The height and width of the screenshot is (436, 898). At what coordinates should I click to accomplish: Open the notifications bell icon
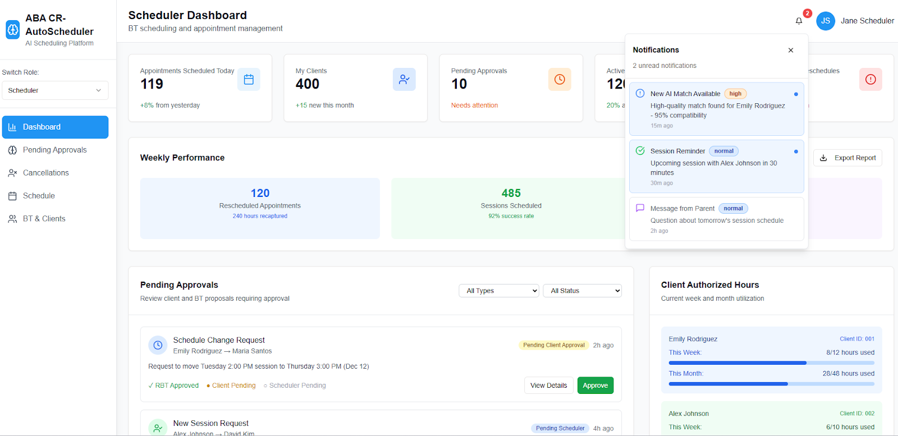[x=799, y=21]
